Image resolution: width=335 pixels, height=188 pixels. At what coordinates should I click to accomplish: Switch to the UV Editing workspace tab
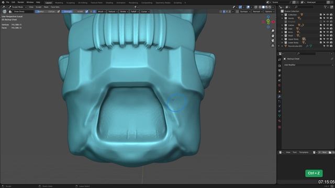click(83, 3)
